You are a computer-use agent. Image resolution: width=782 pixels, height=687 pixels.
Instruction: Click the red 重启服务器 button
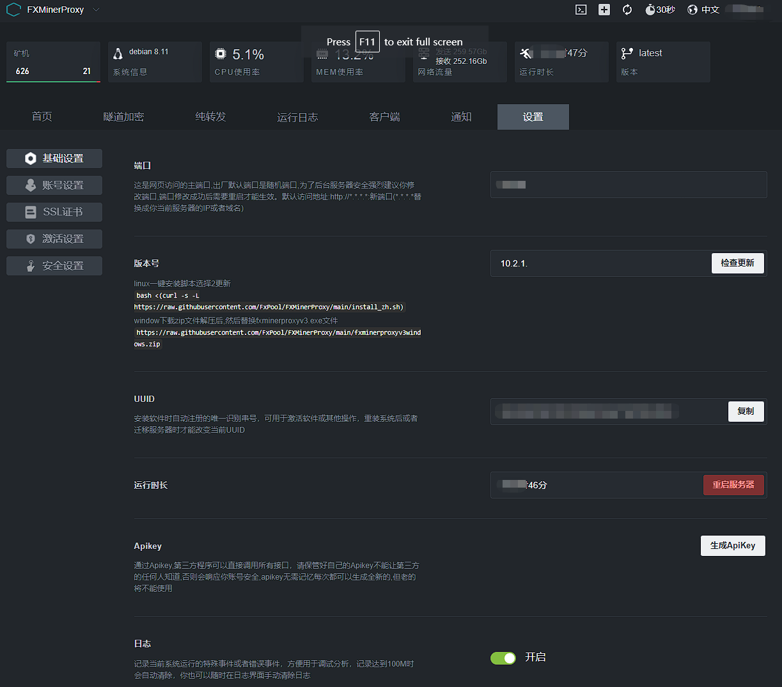[x=733, y=485]
